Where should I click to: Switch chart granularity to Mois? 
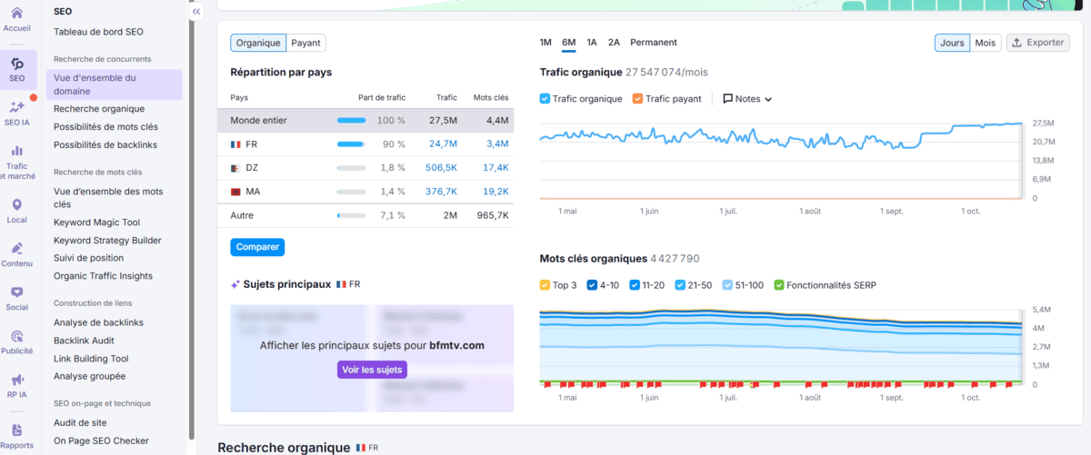point(985,43)
